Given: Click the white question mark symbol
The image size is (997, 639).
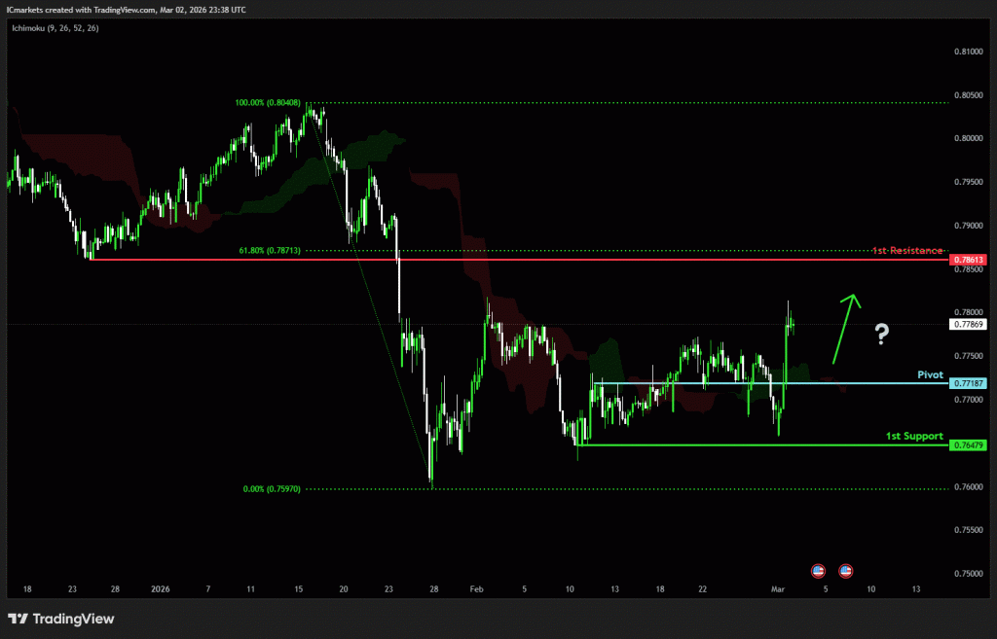Looking at the screenshot, I should click(881, 336).
